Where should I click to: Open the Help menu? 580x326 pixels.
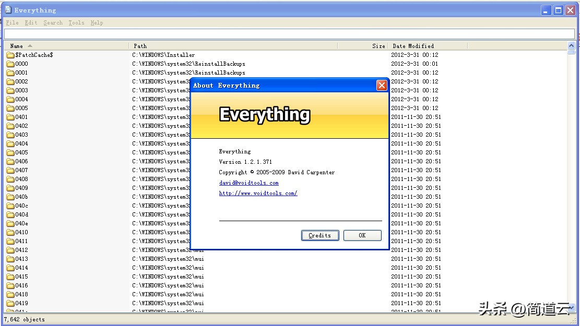97,22
